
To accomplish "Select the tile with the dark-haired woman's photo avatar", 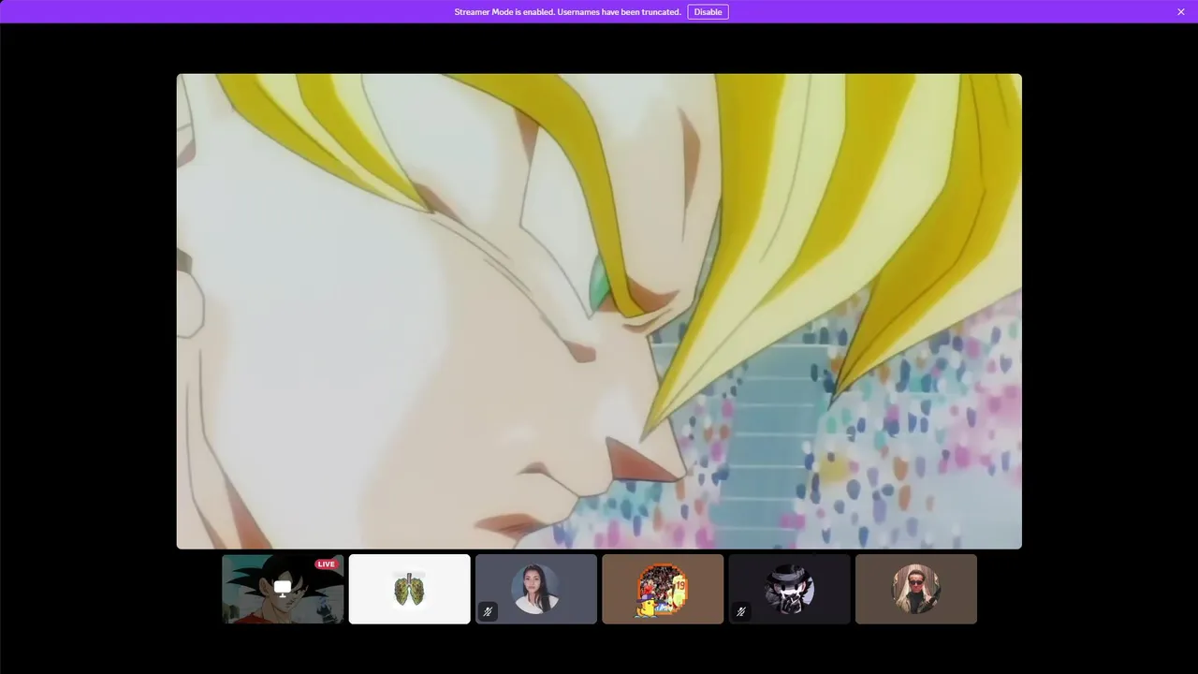I will [535, 589].
